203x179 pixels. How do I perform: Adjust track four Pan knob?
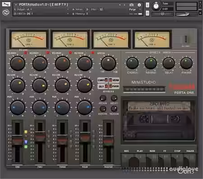[85, 108]
